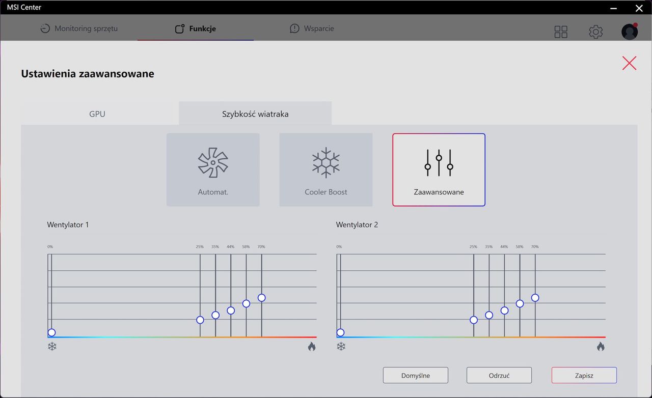Activate the Cooler Boost snowflake card
The image size is (652, 398).
[326, 170]
